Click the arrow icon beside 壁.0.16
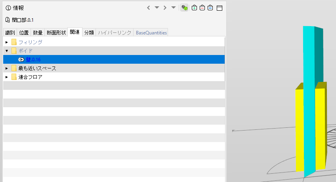Screen dimensions: 336x182 [21, 59]
